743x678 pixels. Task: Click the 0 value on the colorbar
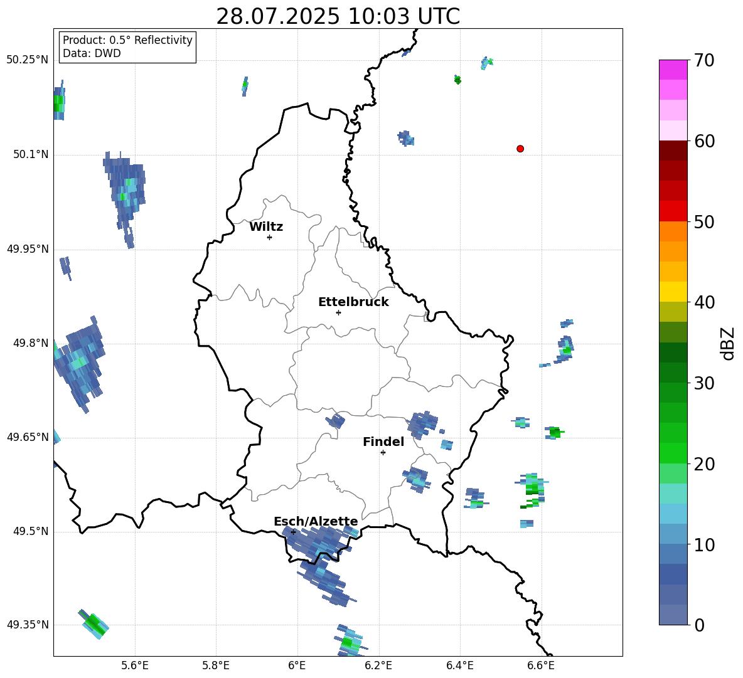click(699, 625)
